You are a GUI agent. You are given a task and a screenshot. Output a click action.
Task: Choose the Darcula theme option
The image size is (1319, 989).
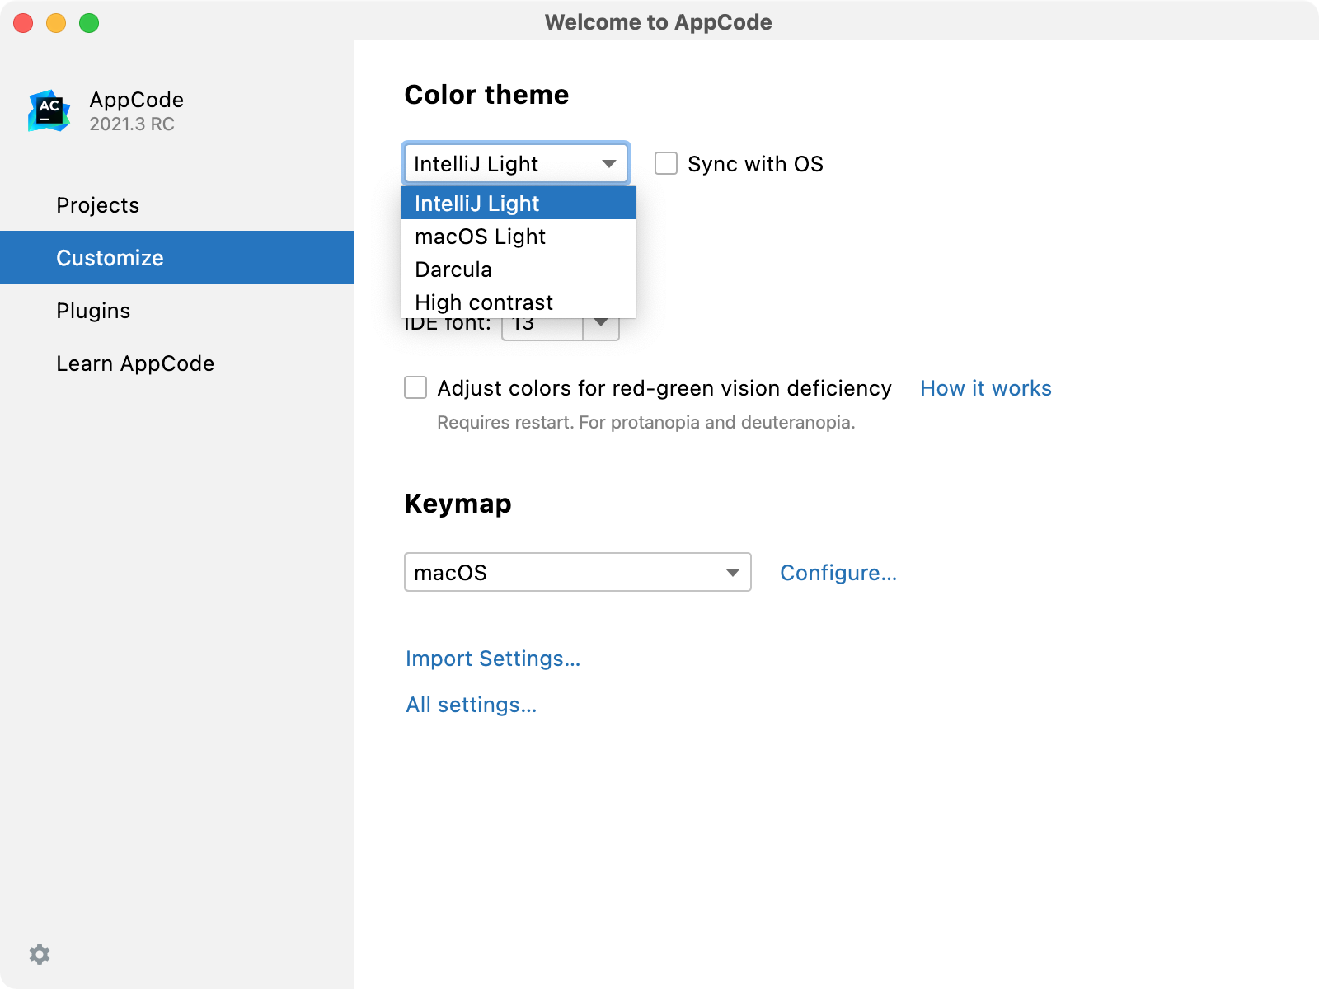click(x=453, y=270)
